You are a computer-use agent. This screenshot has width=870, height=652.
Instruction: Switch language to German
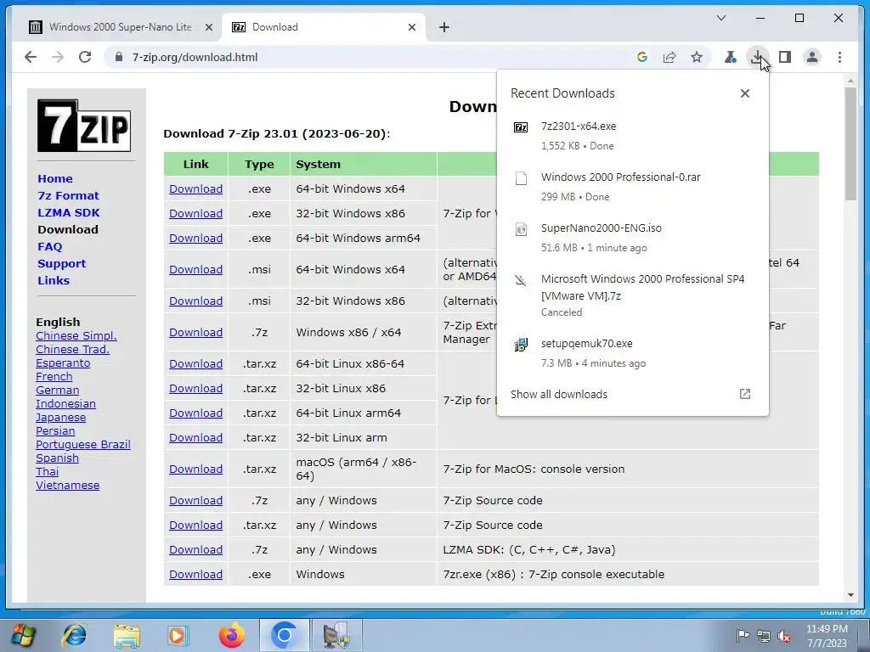point(57,391)
